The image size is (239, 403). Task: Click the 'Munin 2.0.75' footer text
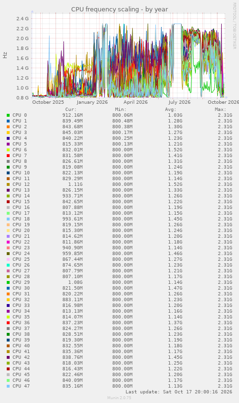click(119, 398)
